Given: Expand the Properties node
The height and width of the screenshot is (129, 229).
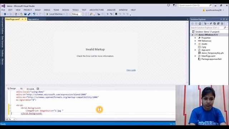Looking at the screenshot, I should [x=195, y=38].
